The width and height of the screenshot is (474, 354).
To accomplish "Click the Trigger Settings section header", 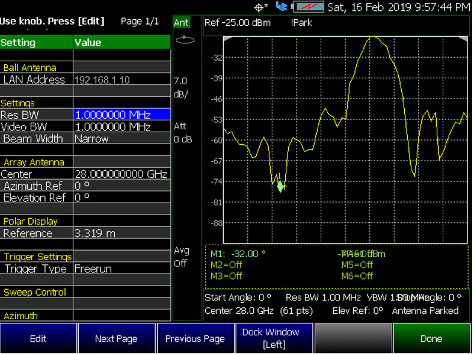I will click(x=37, y=257).
